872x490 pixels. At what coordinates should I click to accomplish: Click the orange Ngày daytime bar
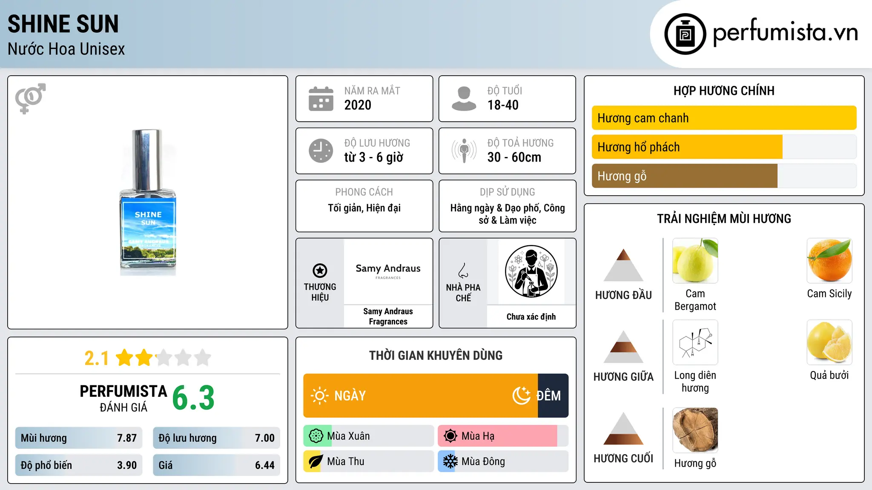421,396
